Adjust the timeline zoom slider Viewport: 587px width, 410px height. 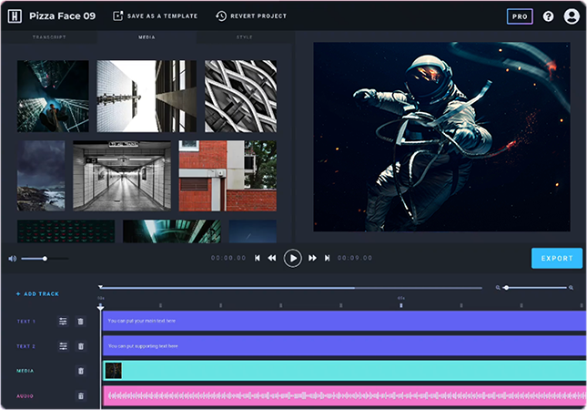point(506,288)
